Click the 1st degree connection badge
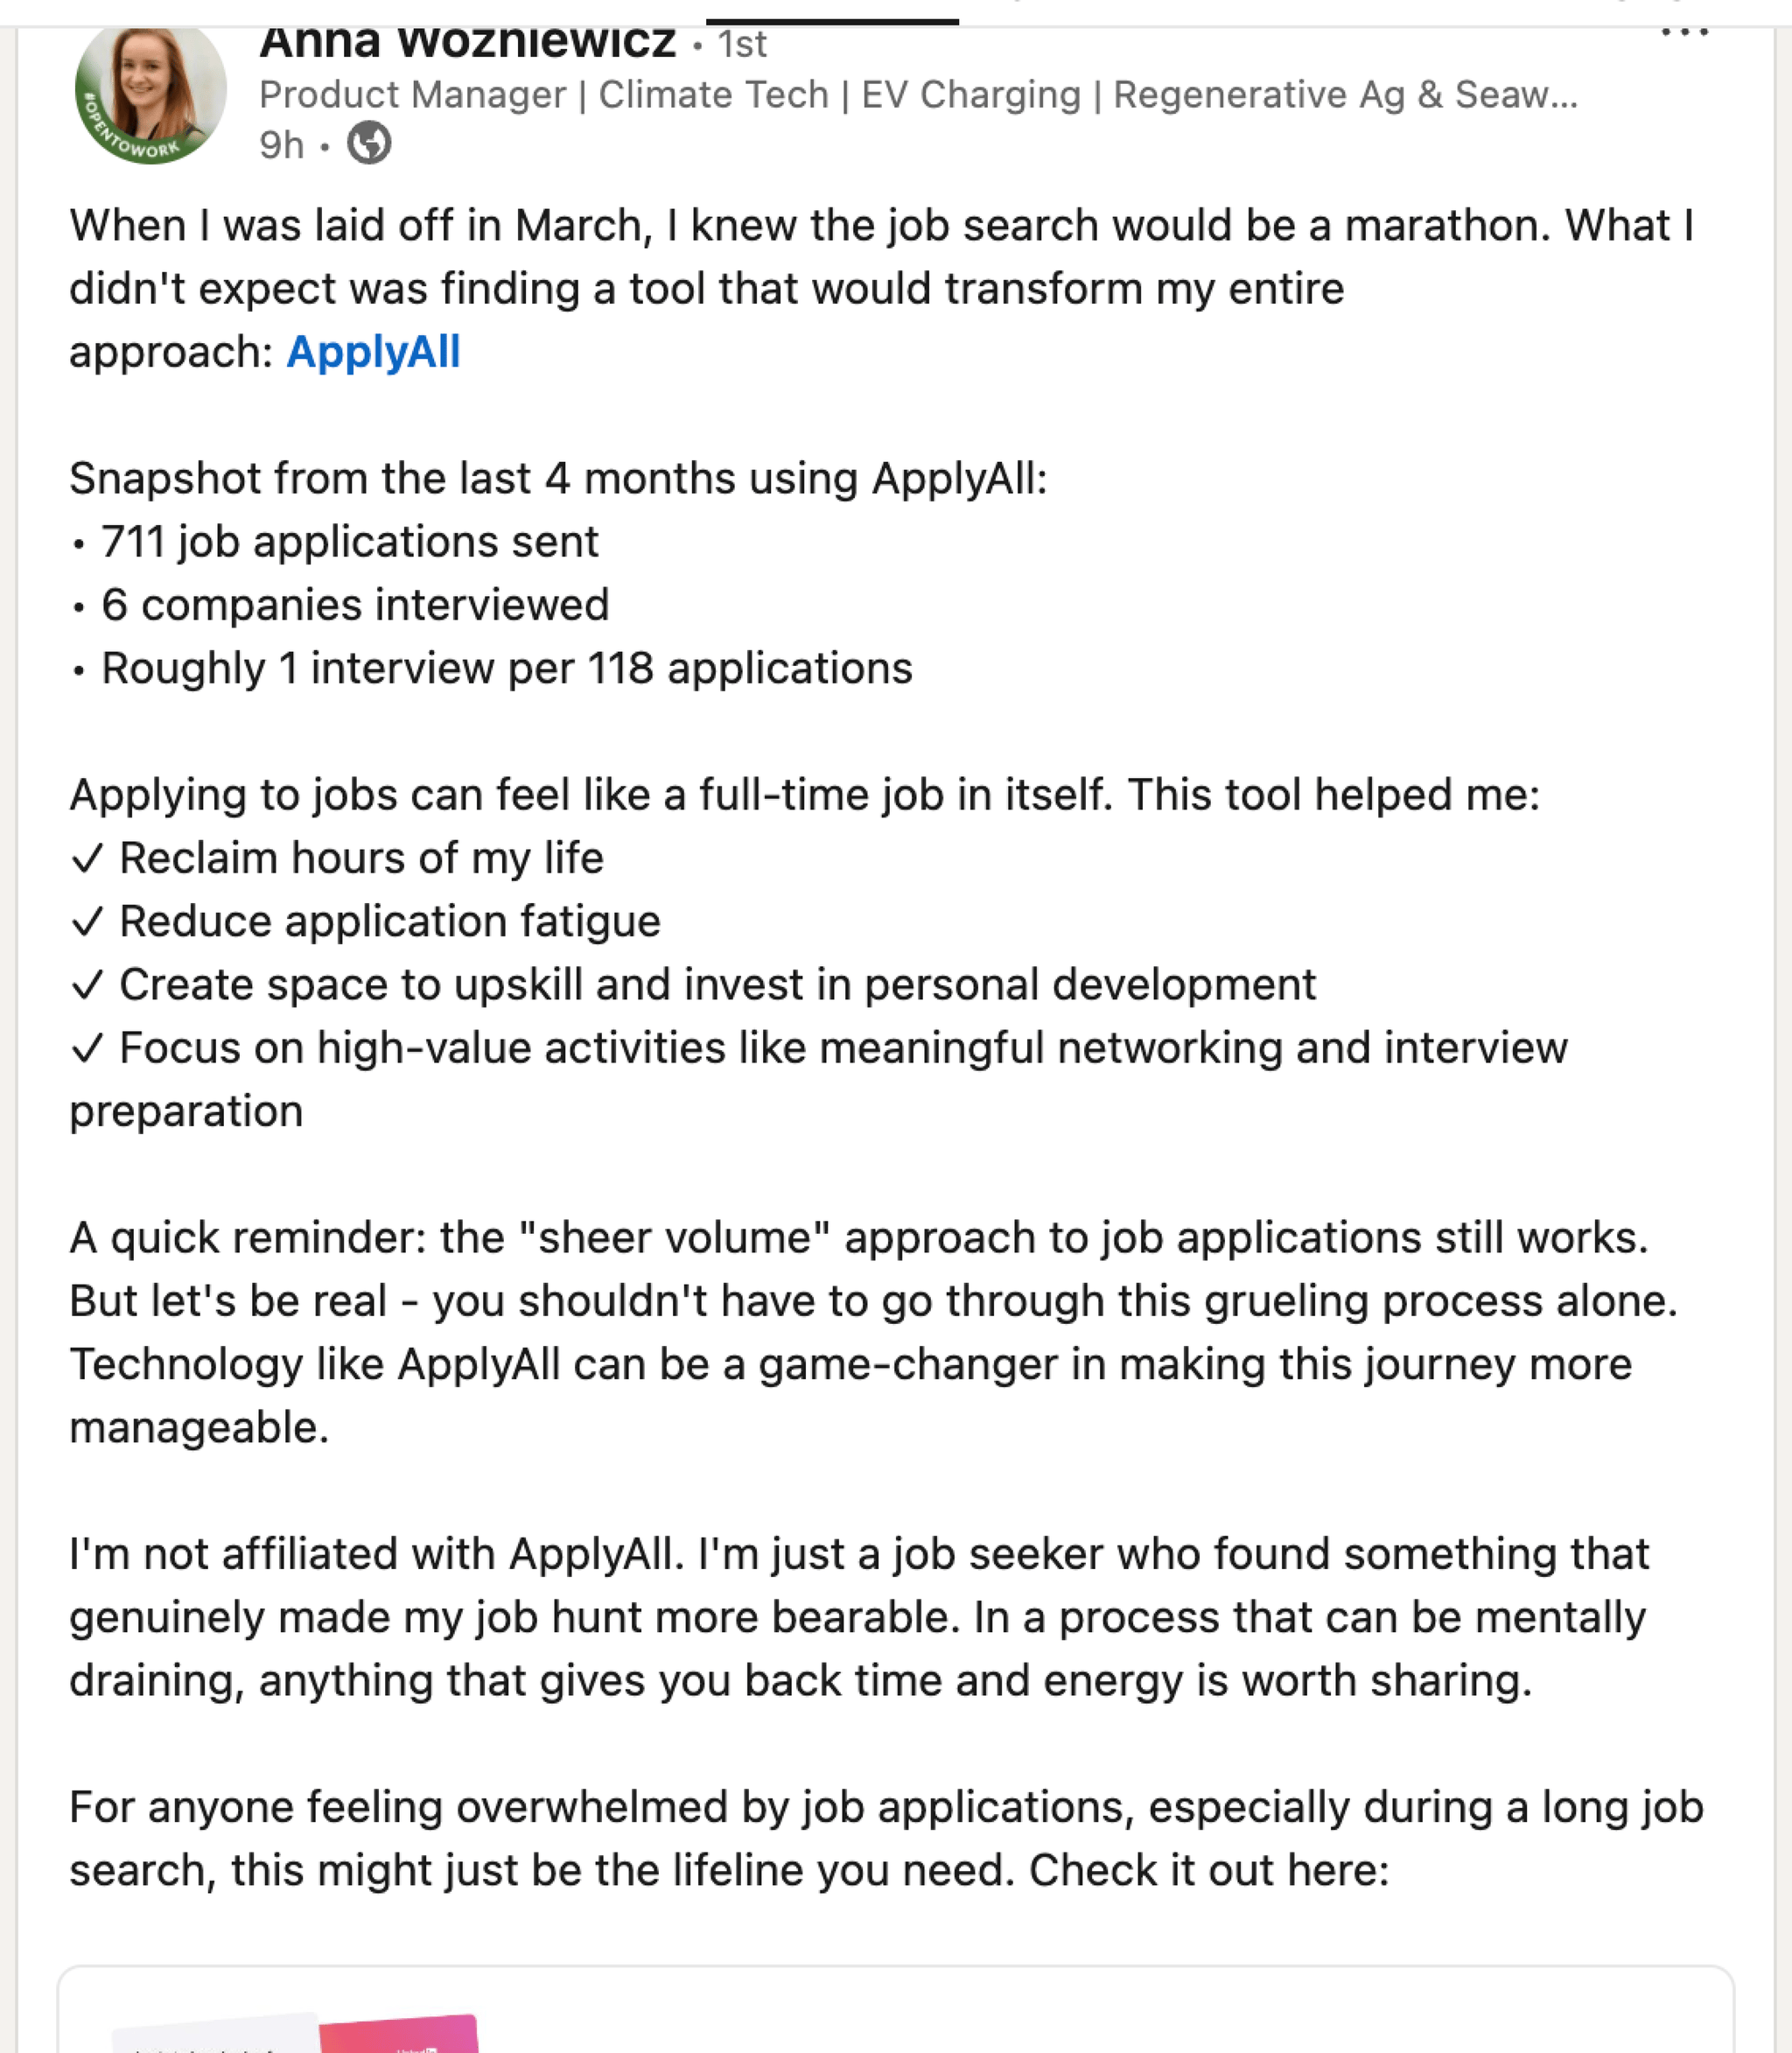1792x2053 pixels. (741, 44)
